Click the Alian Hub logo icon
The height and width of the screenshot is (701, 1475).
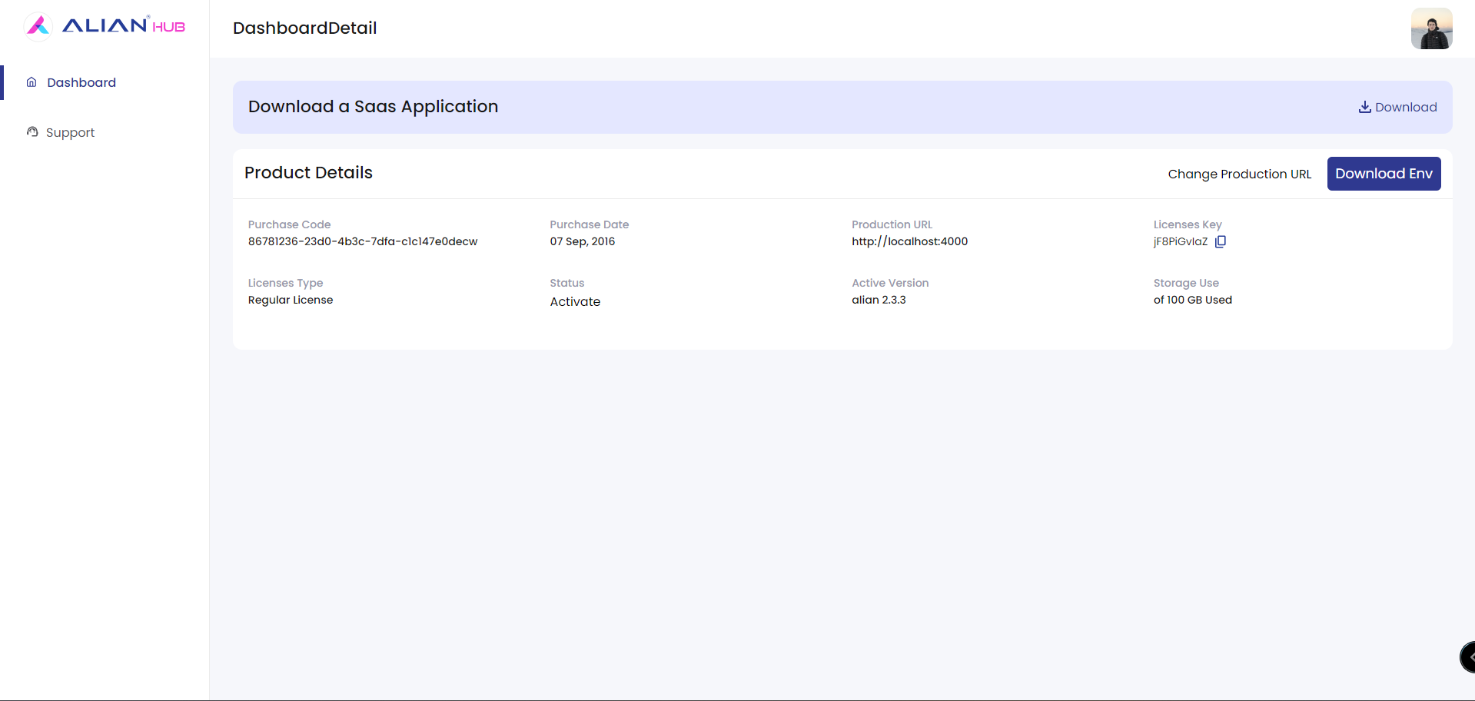click(38, 25)
